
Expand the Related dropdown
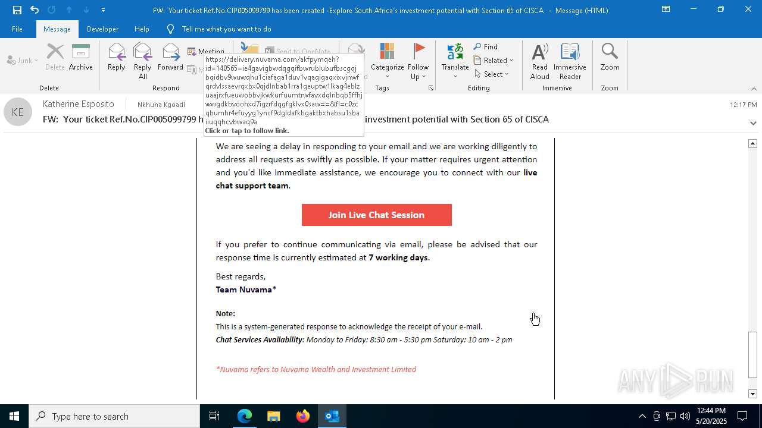pyautogui.click(x=494, y=60)
